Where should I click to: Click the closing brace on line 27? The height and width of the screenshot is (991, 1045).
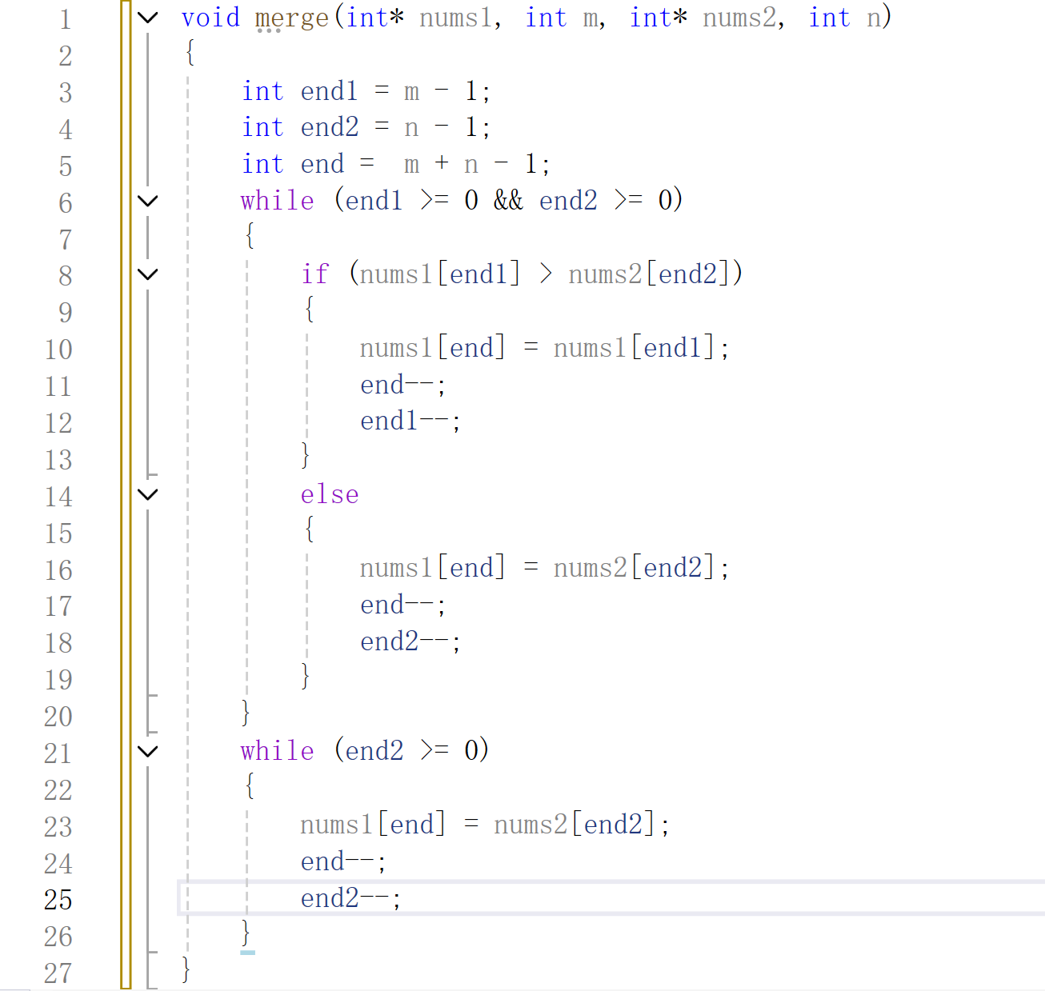click(186, 969)
